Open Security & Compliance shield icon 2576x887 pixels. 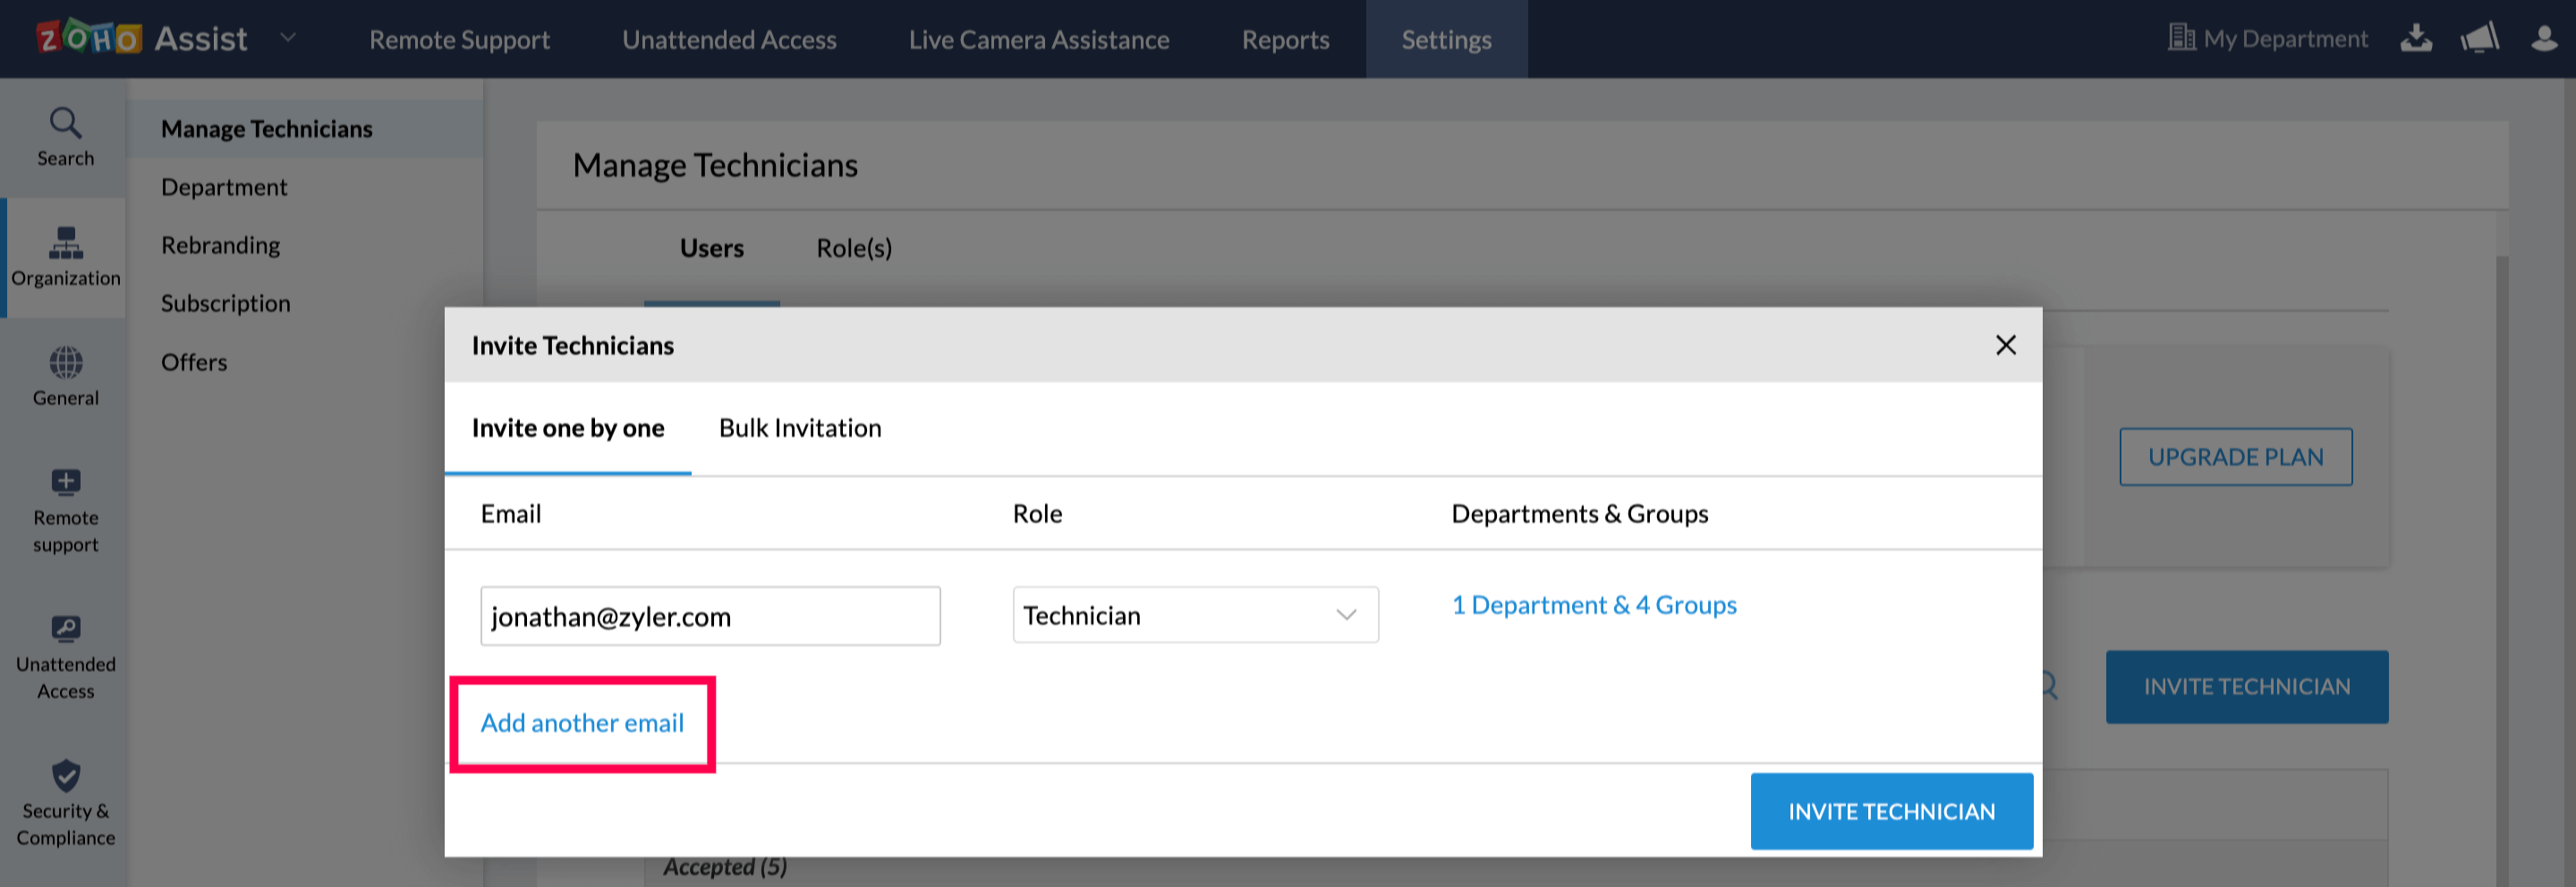tap(65, 802)
